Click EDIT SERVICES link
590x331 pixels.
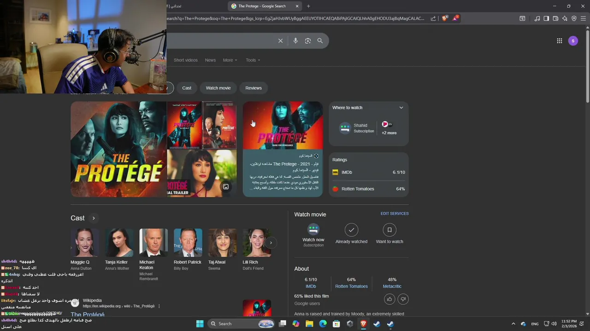click(x=395, y=214)
